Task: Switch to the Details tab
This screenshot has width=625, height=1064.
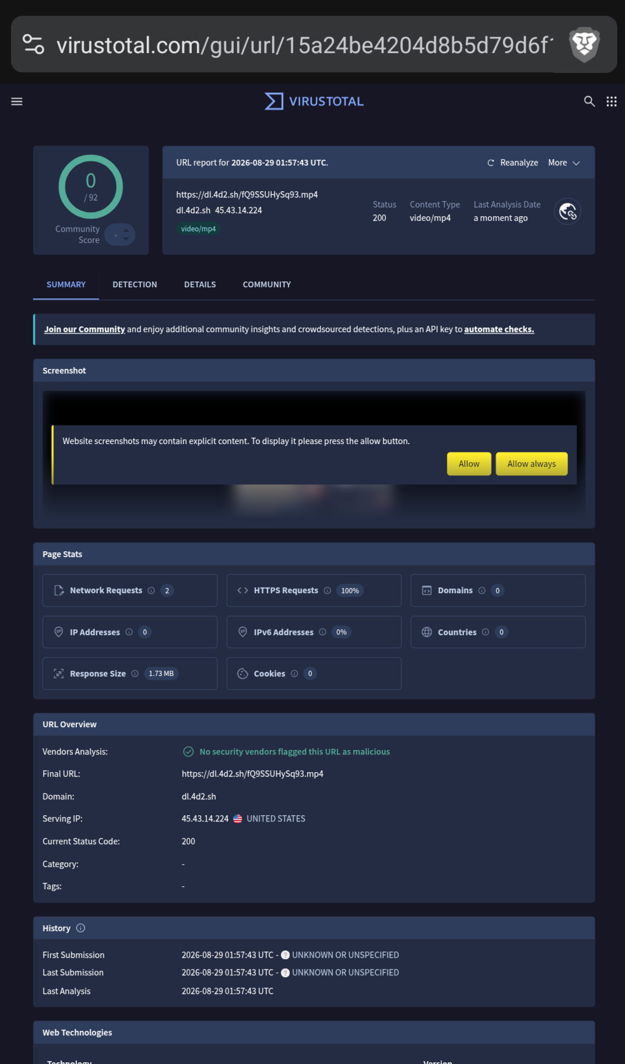Action: pyautogui.click(x=200, y=285)
